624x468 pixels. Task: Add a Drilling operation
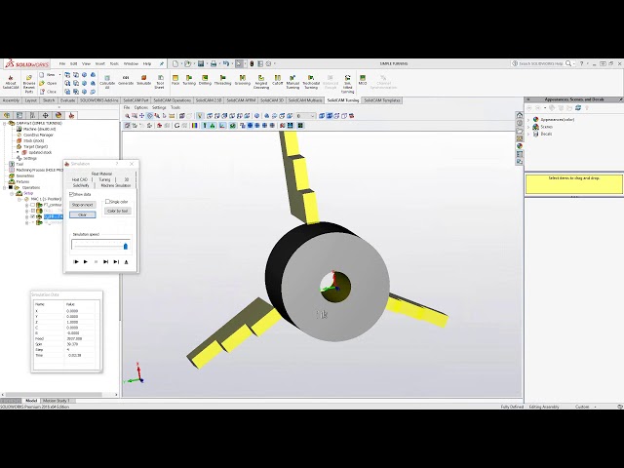click(205, 80)
